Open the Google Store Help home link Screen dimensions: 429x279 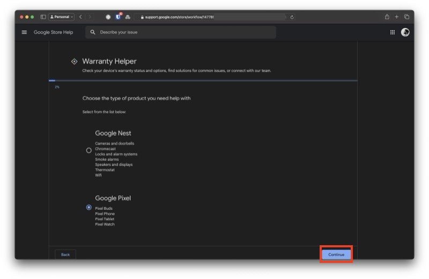(53, 32)
